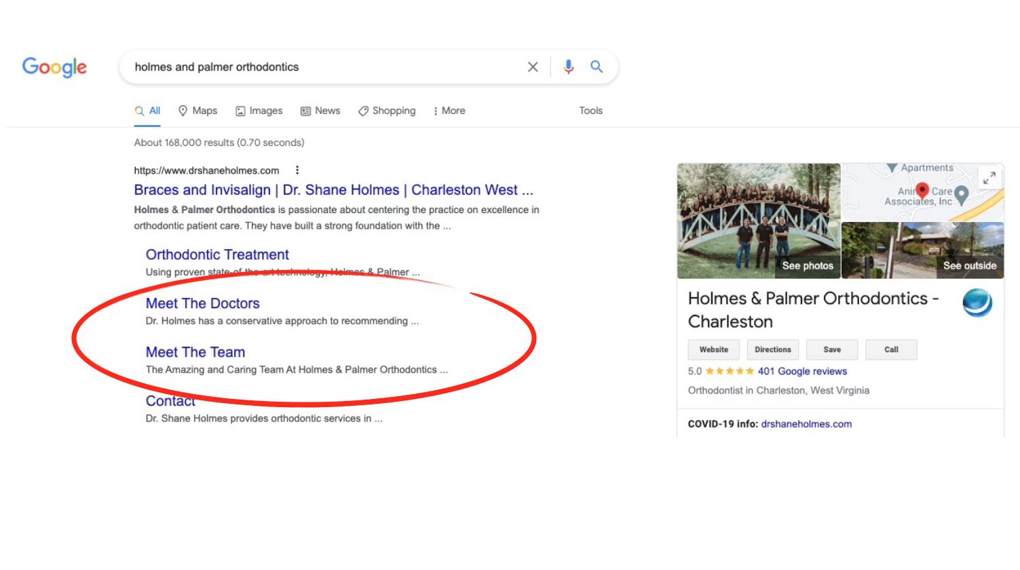Click inside the search query field
1020x570 pixels.
click(326, 67)
